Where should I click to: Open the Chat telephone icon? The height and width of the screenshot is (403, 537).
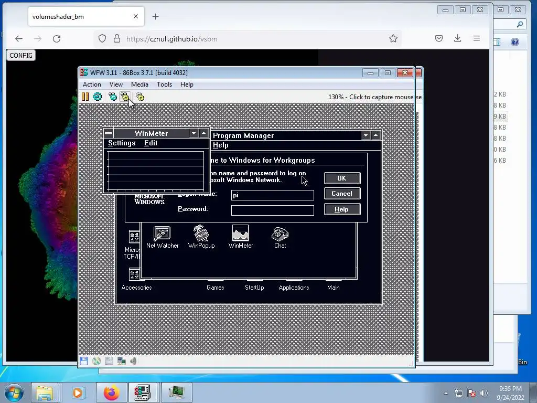point(280,237)
